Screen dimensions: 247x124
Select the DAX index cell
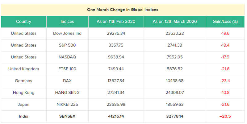[67, 81]
